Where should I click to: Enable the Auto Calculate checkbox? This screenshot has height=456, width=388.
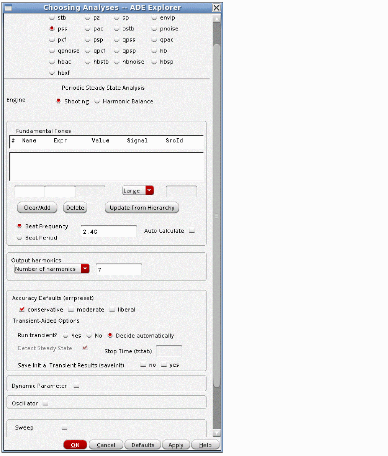click(192, 231)
